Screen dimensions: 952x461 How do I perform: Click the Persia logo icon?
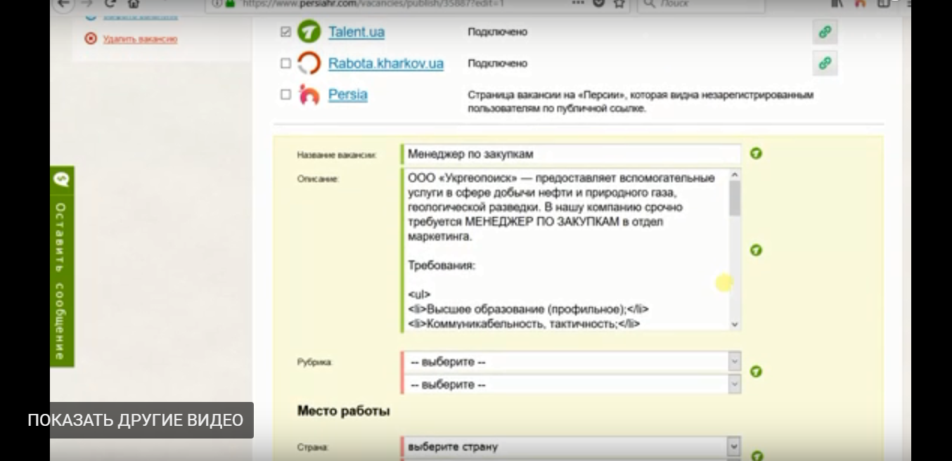308,95
